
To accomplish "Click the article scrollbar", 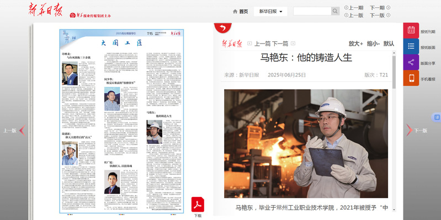I will tap(394, 71).
